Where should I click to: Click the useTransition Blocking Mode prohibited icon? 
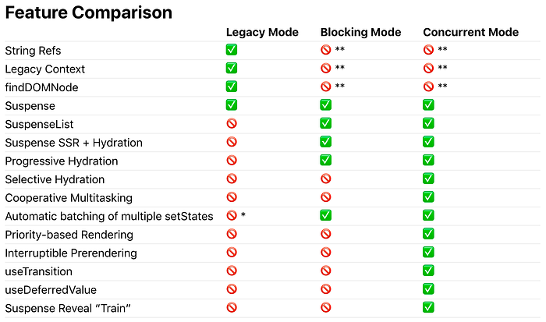(325, 271)
